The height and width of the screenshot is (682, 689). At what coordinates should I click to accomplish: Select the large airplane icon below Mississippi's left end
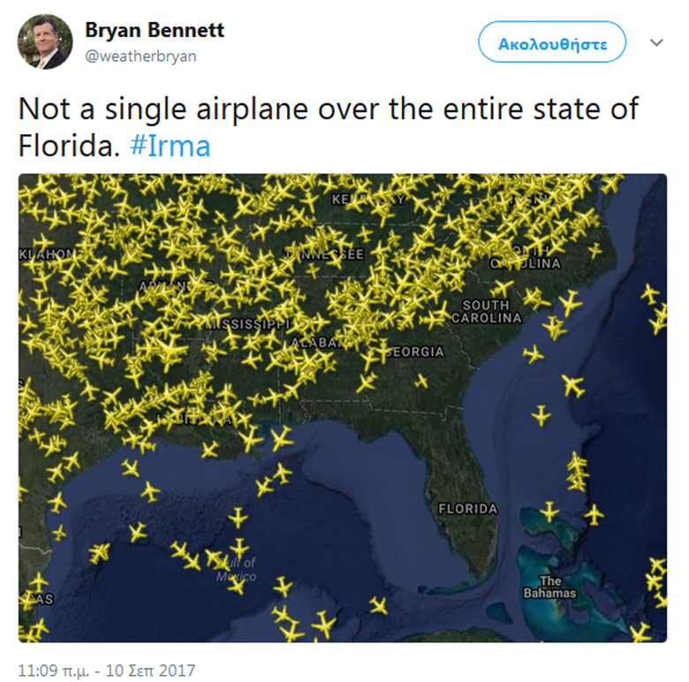(x=170, y=349)
